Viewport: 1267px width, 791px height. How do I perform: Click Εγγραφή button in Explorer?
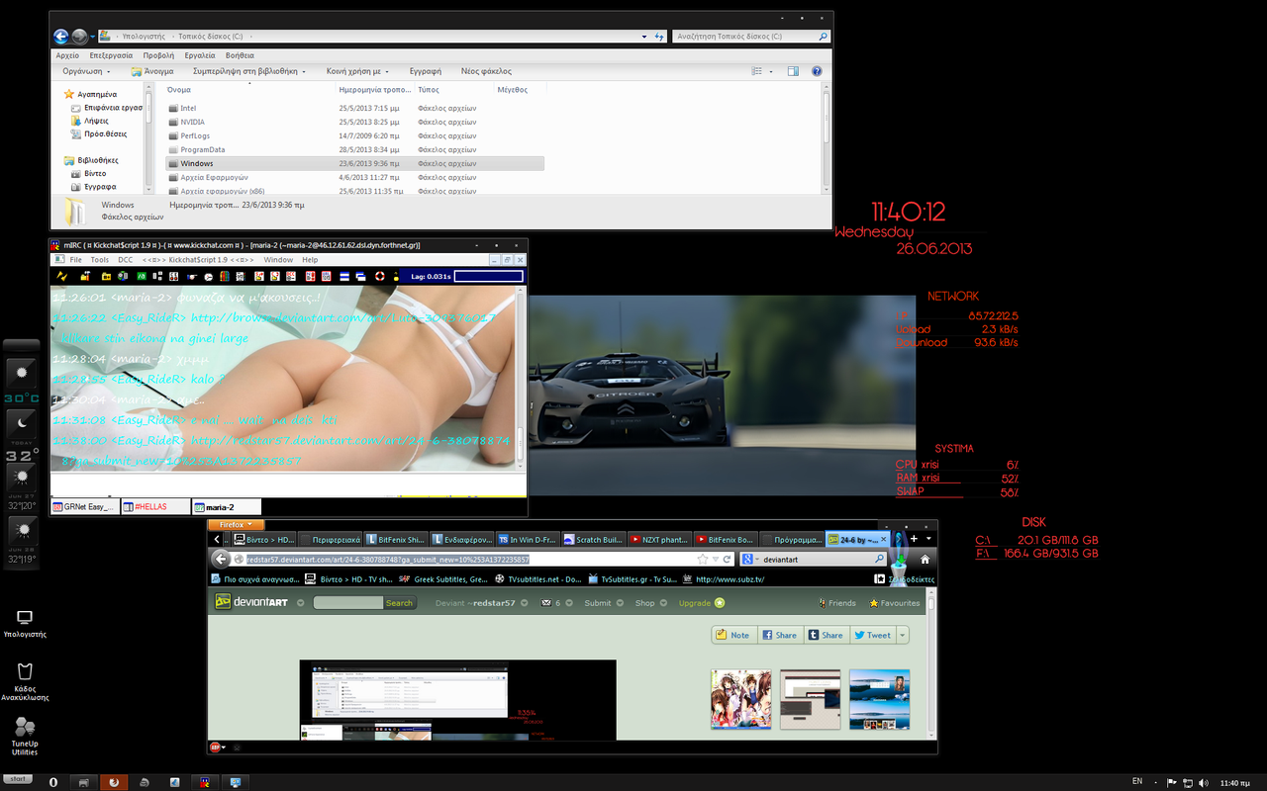[x=426, y=71]
